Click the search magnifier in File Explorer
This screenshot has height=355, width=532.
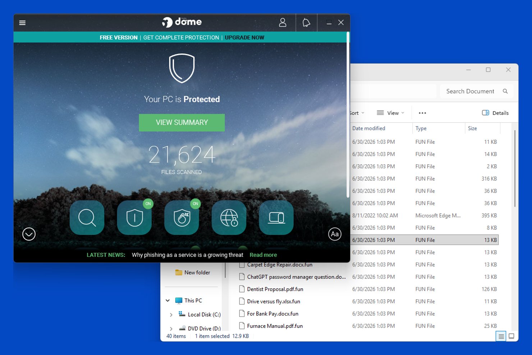coord(505,91)
